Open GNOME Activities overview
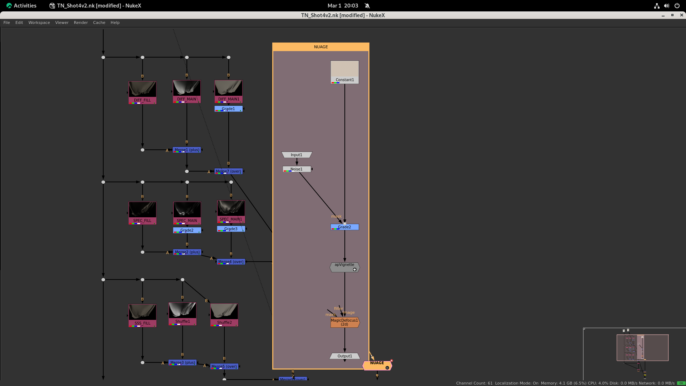This screenshot has height=386, width=686. point(21,6)
